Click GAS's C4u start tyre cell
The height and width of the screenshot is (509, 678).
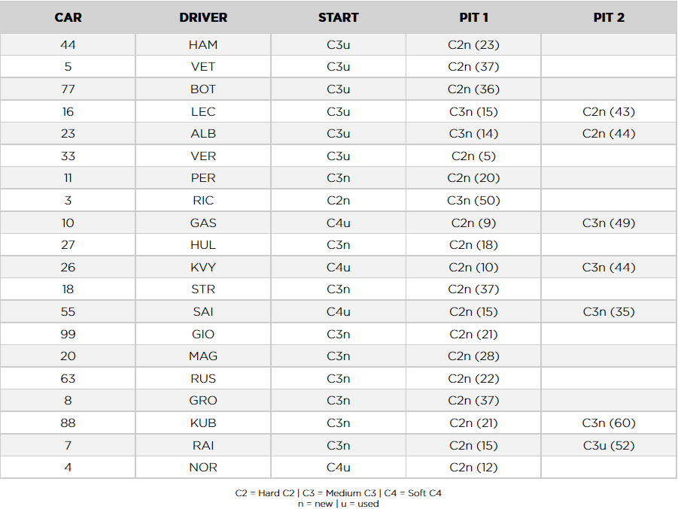point(338,223)
